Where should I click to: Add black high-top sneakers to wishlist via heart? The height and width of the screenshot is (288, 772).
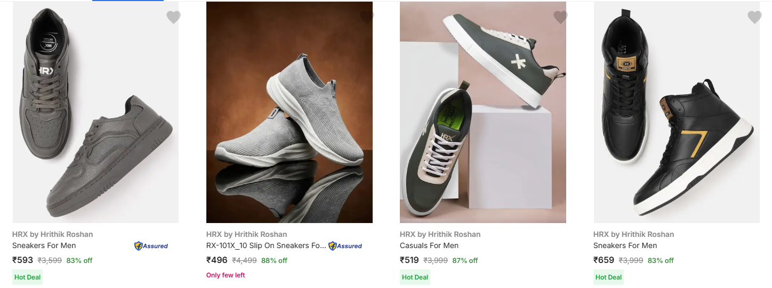(x=754, y=18)
